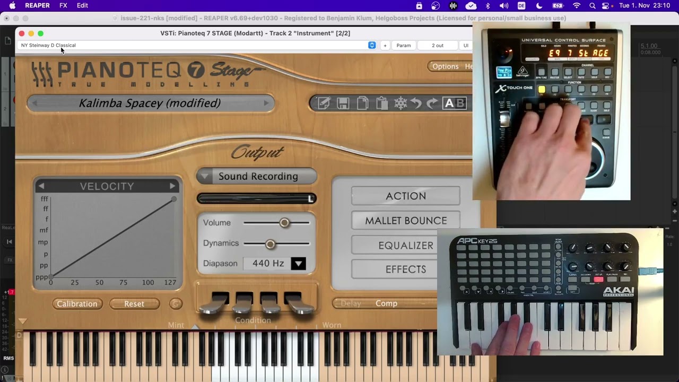Open the Diapason 440 Hz dropdown arrow
679x382 pixels.
298,263
